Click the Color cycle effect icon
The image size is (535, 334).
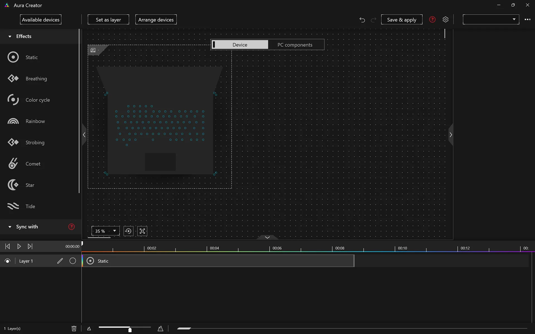[13, 100]
